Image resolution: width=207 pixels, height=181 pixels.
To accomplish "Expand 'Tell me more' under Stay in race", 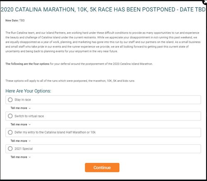I will (19, 108).
